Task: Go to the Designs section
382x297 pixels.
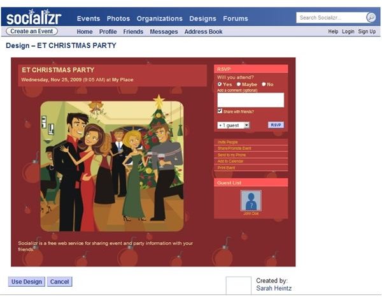Action: coord(202,18)
